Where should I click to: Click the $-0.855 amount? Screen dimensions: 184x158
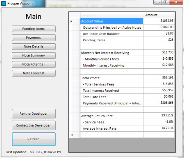tap(159, 59)
